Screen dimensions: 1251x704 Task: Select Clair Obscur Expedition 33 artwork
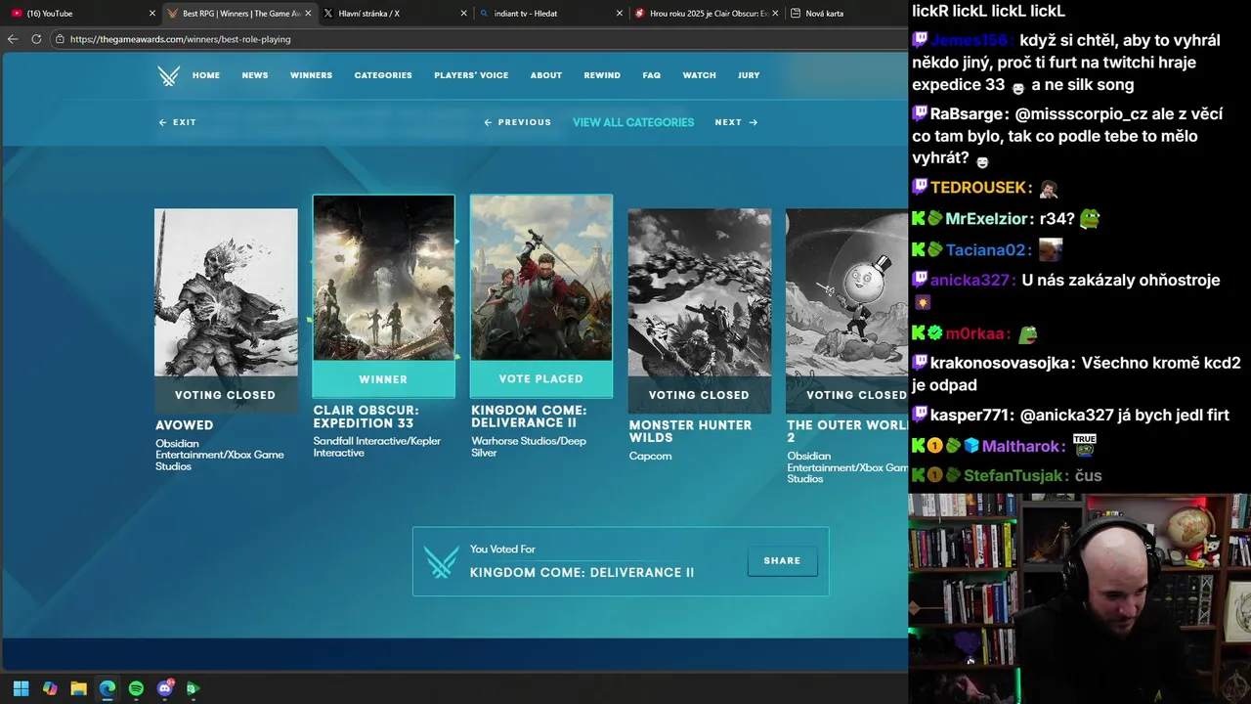click(x=383, y=278)
